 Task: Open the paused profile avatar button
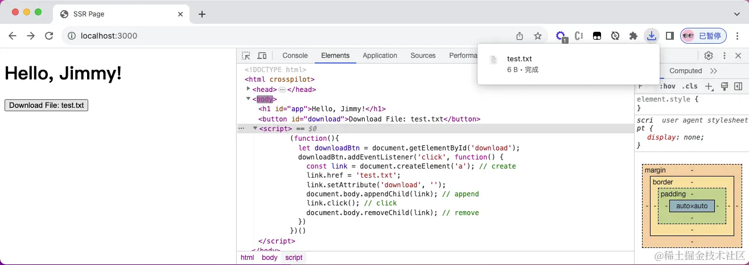[703, 36]
